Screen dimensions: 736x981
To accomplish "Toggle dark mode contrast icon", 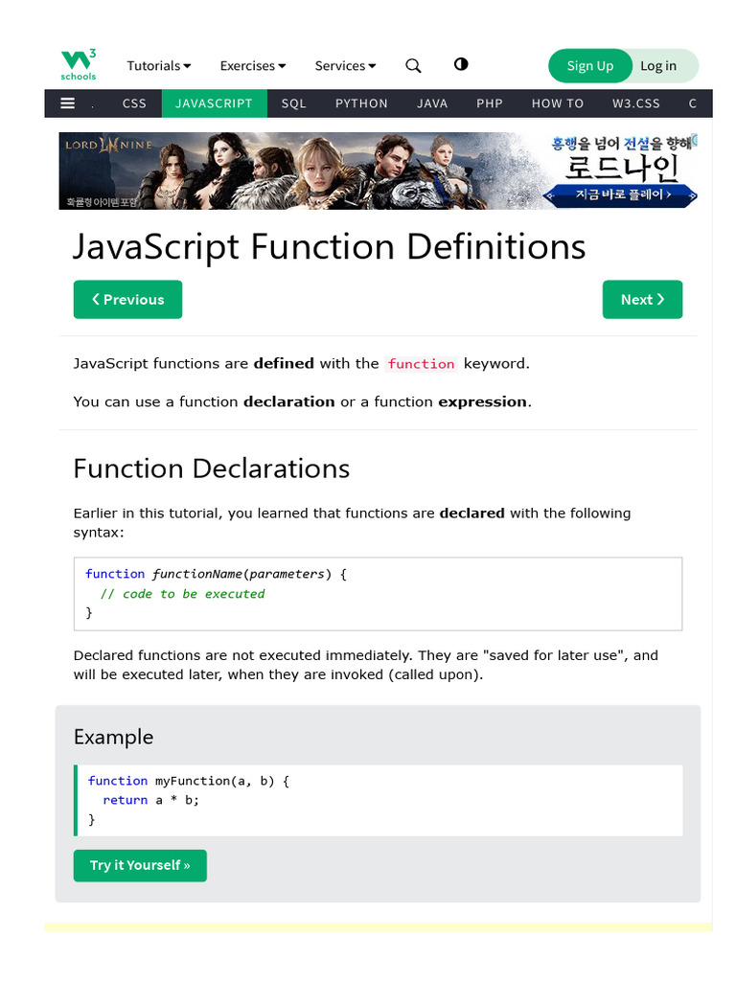I will [461, 64].
